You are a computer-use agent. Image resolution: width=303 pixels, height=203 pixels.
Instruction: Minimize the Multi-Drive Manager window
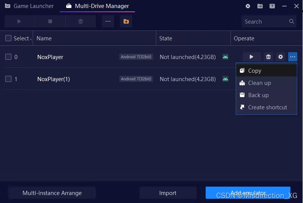[x=284, y=6]
